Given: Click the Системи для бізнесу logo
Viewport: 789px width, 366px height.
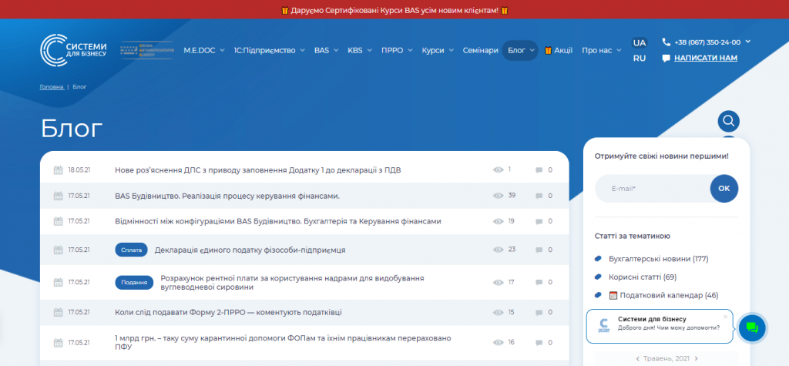Looking at the screenshot, I should point(73,50).
